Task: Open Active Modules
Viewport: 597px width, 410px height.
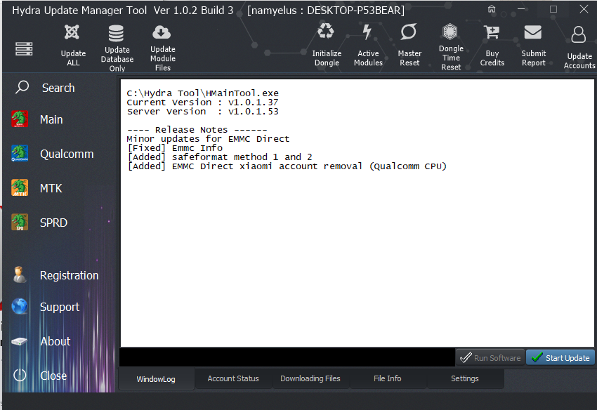Action: click(x=368, y=46)
